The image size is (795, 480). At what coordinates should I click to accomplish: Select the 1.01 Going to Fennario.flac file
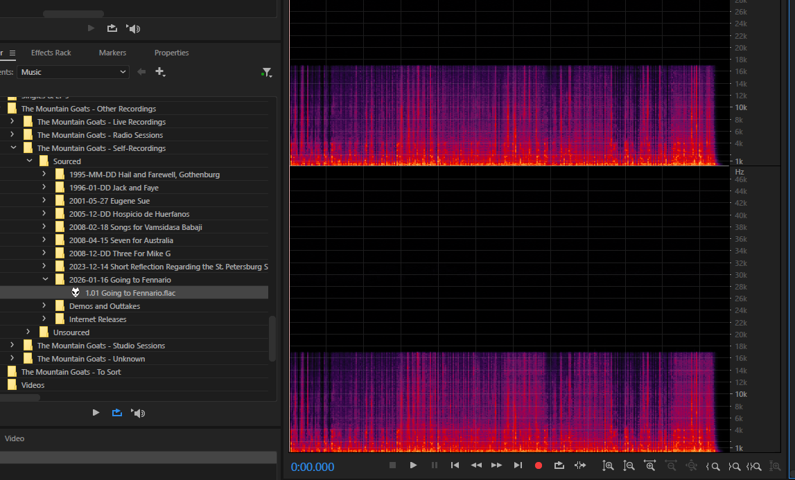click(x=130, y=293)
